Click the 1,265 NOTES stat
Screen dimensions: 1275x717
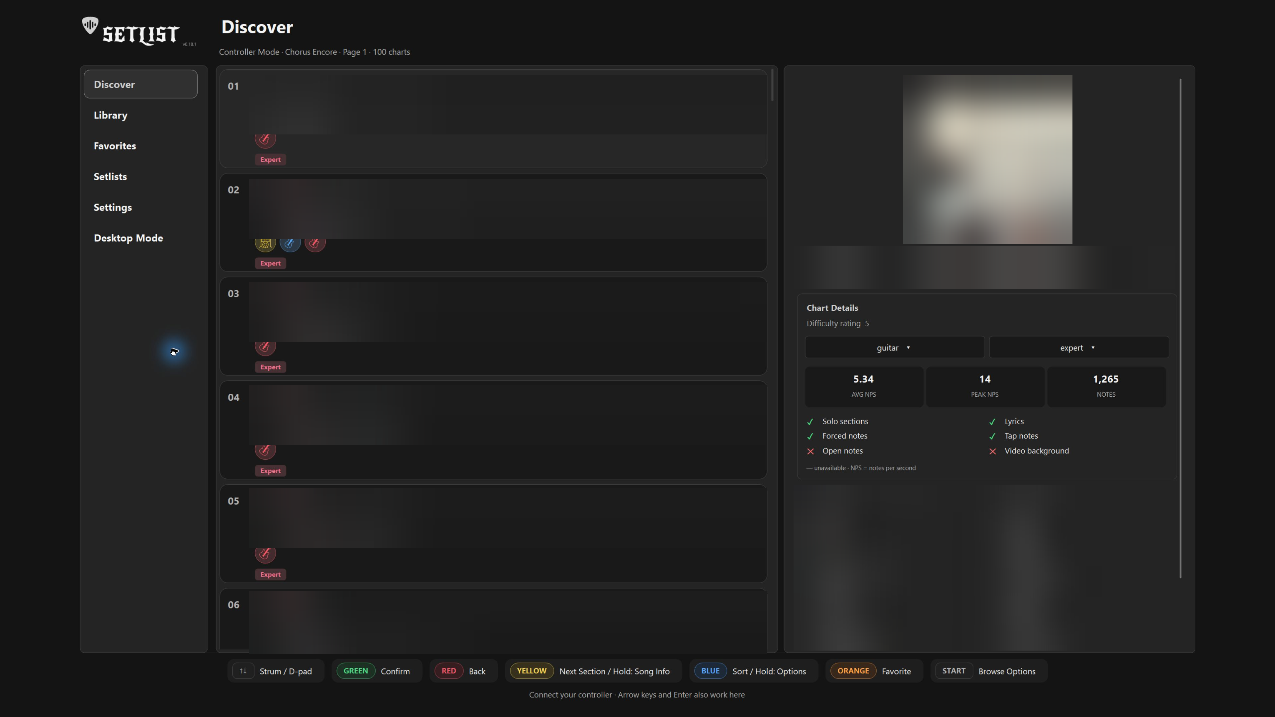[x=1106, y=386]
